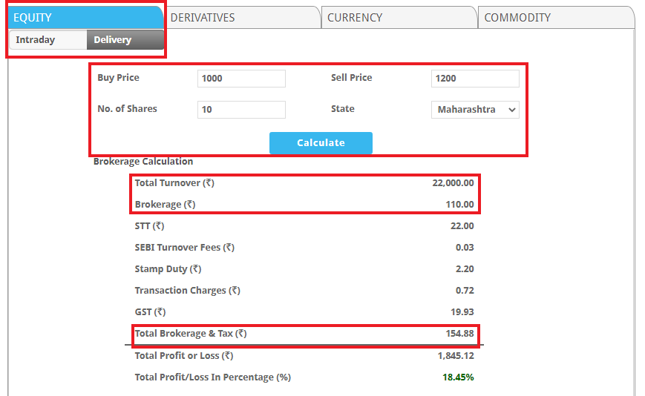Screen dimensions: 645x396
Task: Click the green 18.45% profit percentage
Action: pos(458,377)
